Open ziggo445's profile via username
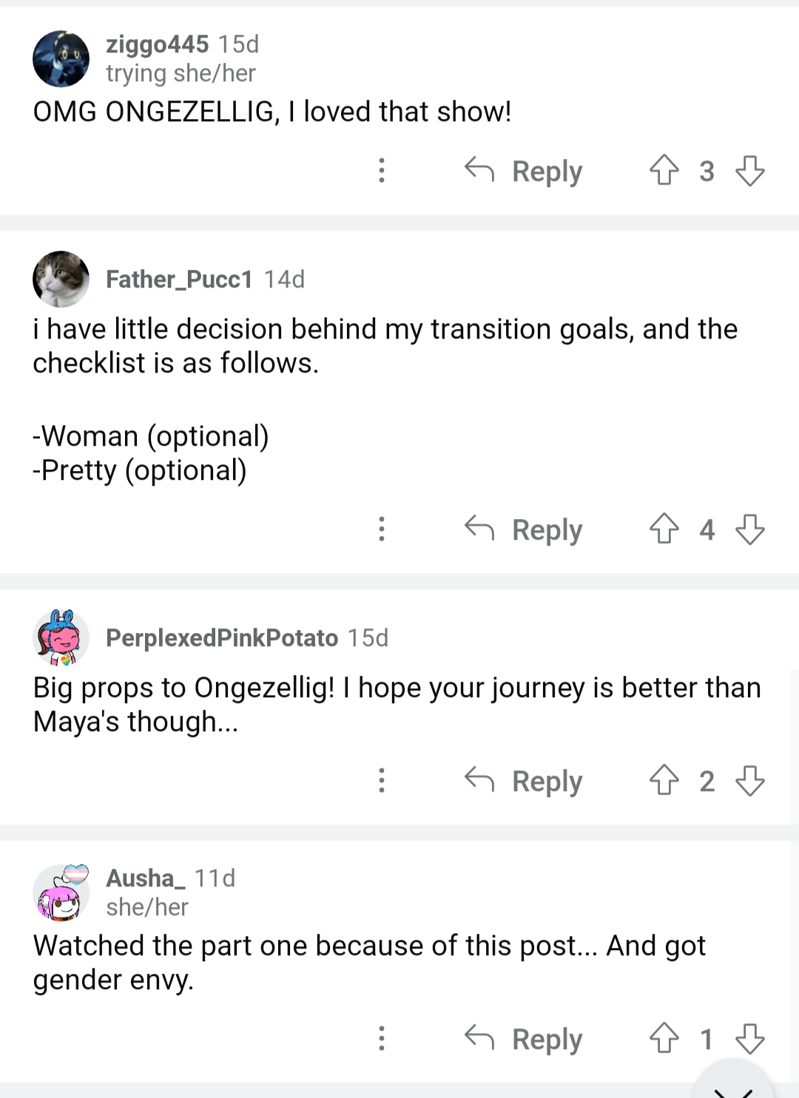799x1098 pixels. coord(157,44)
